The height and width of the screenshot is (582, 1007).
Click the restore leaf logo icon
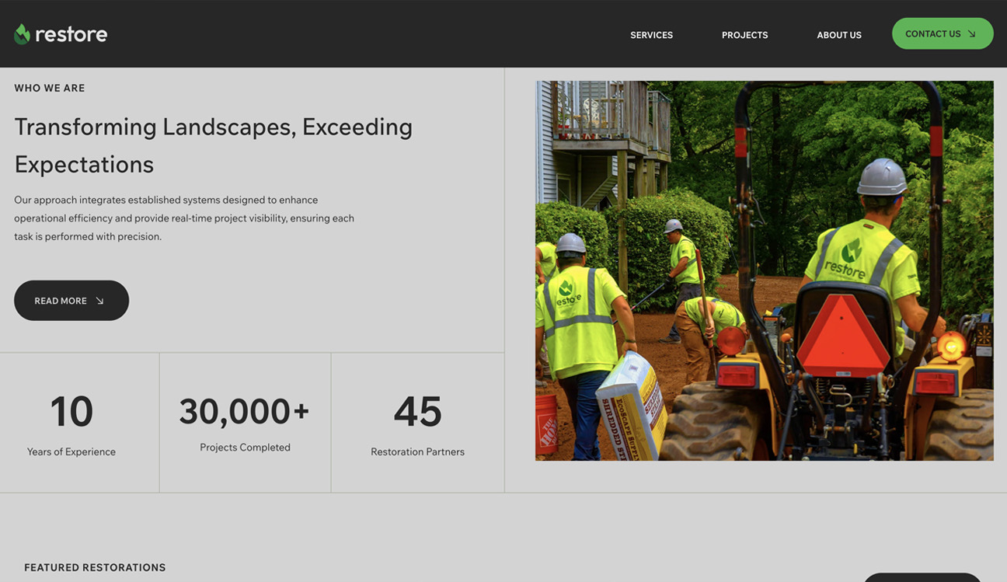[x=23, y=33]
